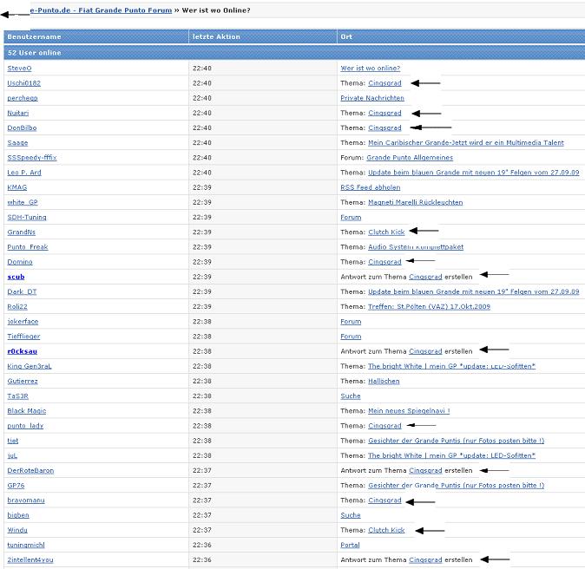585x569 pixels.
Task: Open SteveO's user profile
Action: coord(19,68)
